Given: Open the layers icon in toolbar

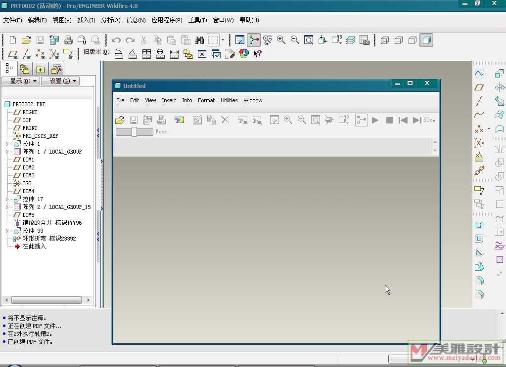Looking at the screenshot, I should (x=351, y=40).
